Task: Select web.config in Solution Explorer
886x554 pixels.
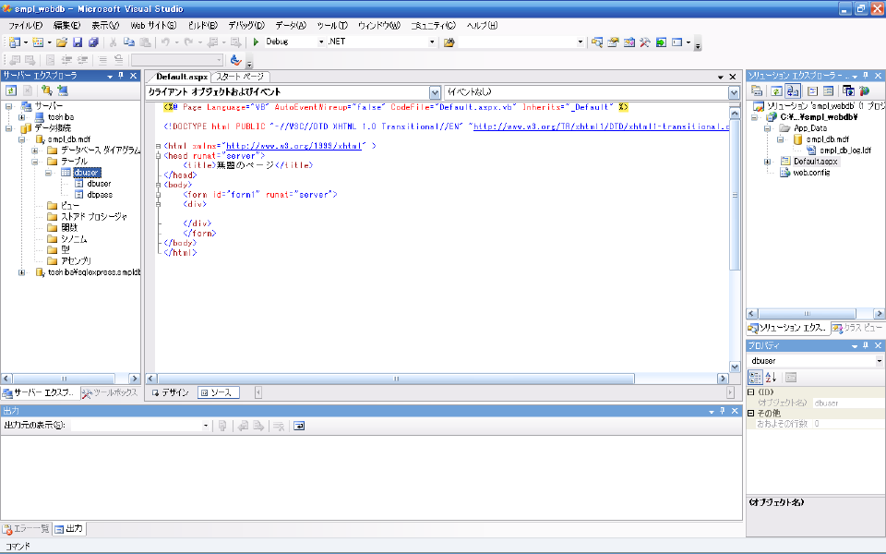Action: click(811, 173)
